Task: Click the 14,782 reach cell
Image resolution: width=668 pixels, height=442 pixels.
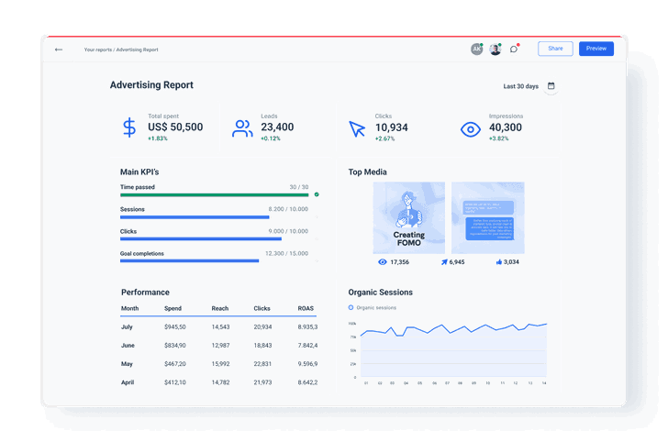Action: point(220,382)
